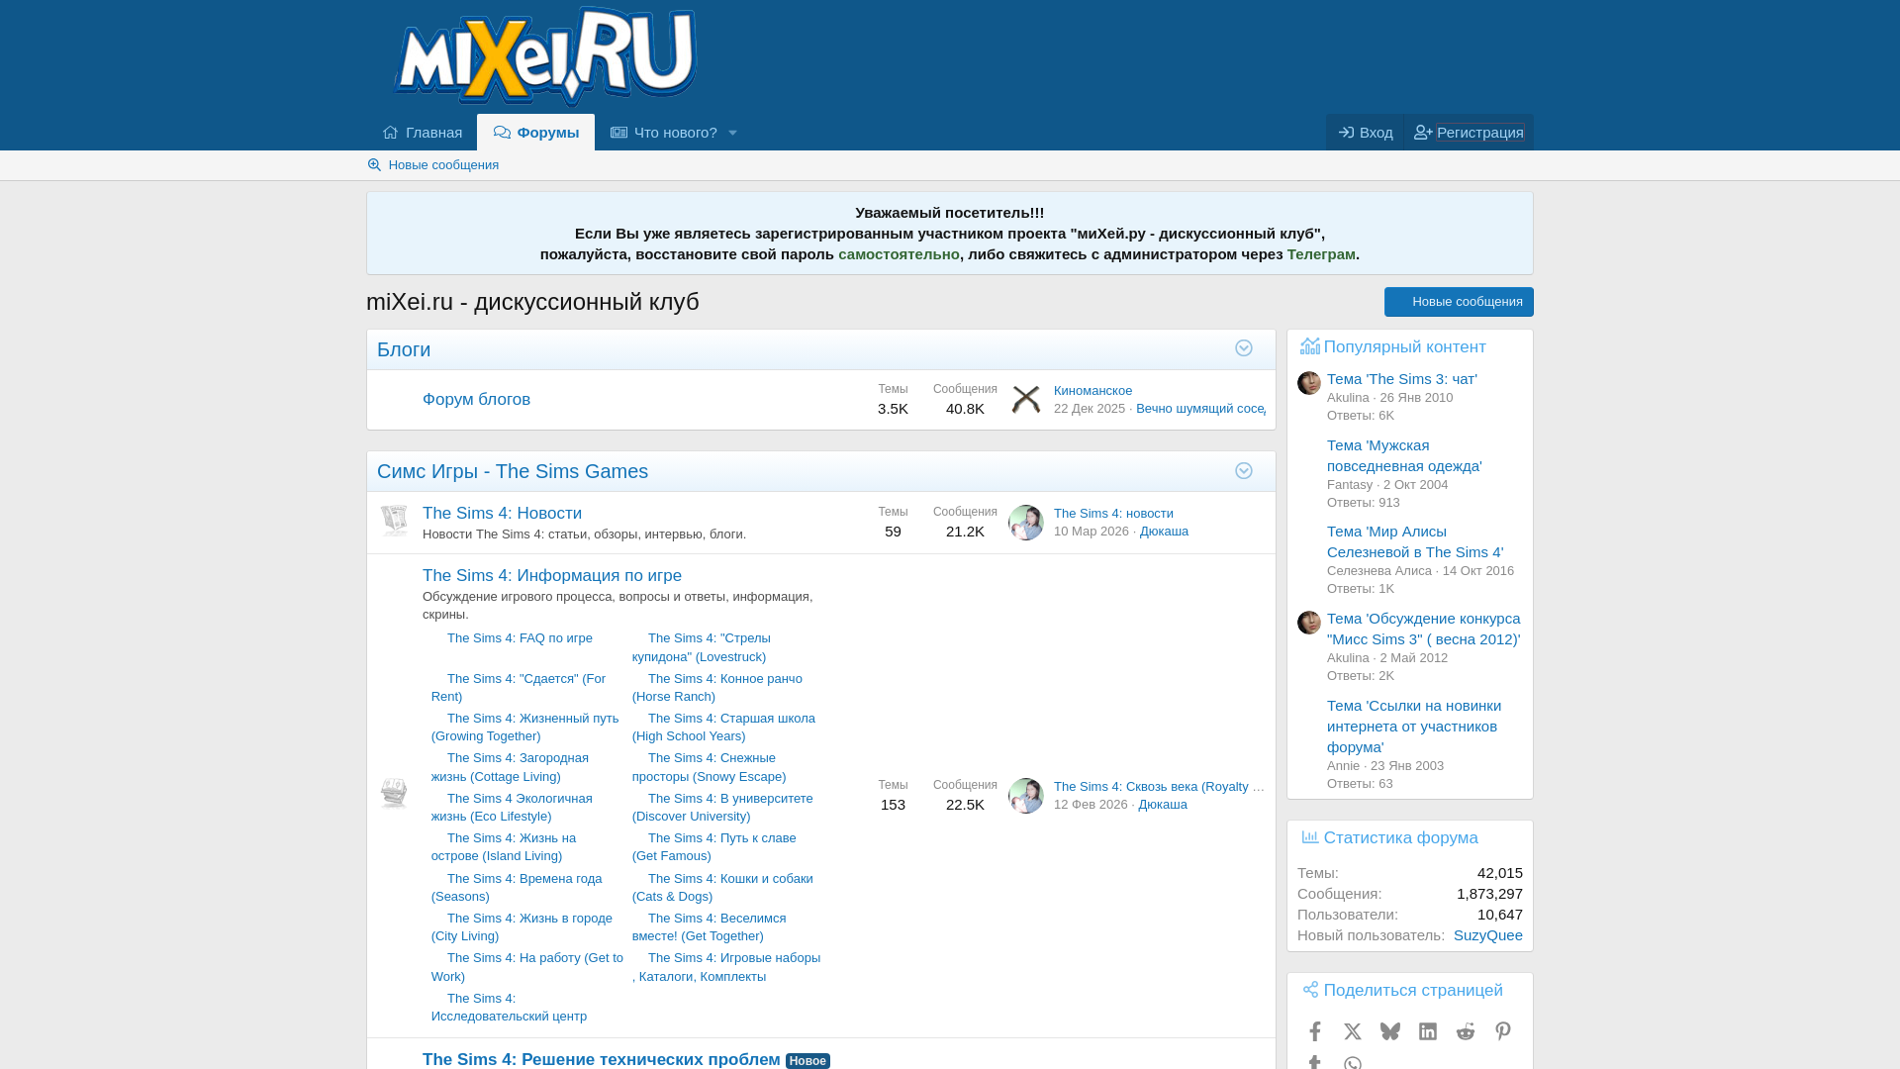Open the Cottage Living subforum

click(x=511, y=767)
